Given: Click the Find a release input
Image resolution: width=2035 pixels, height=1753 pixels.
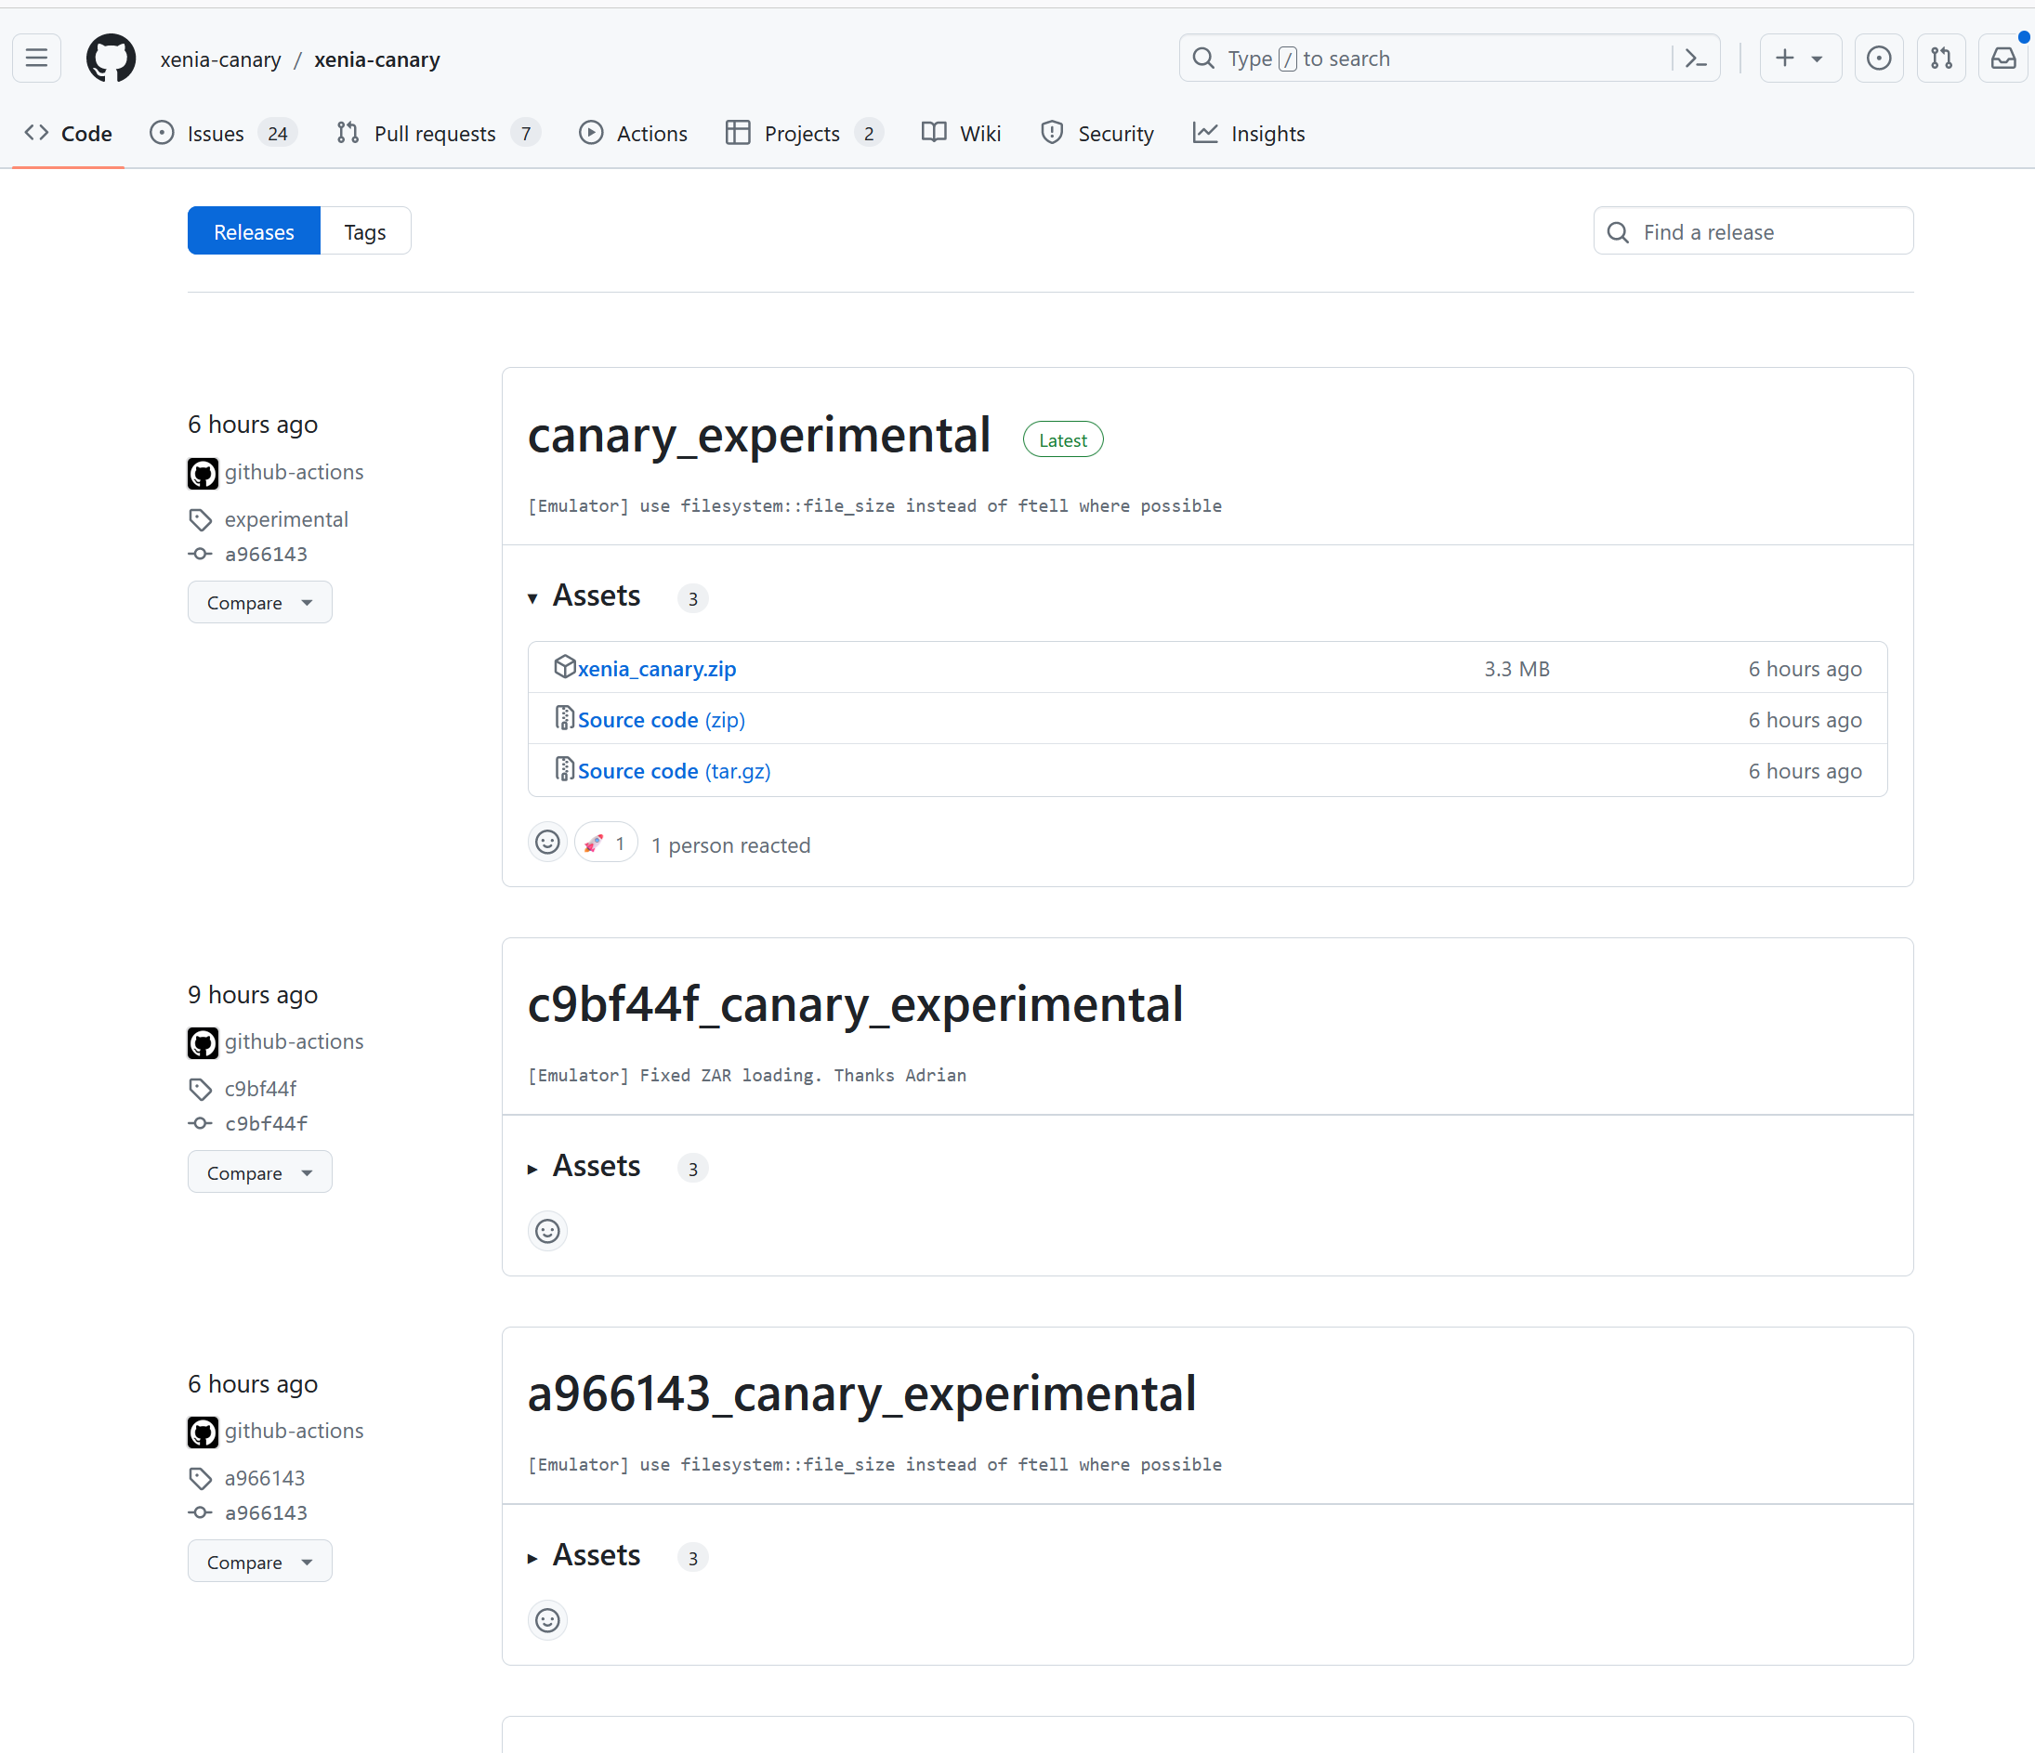Looking at the screenshot, I should click(x=1753, y=231).
